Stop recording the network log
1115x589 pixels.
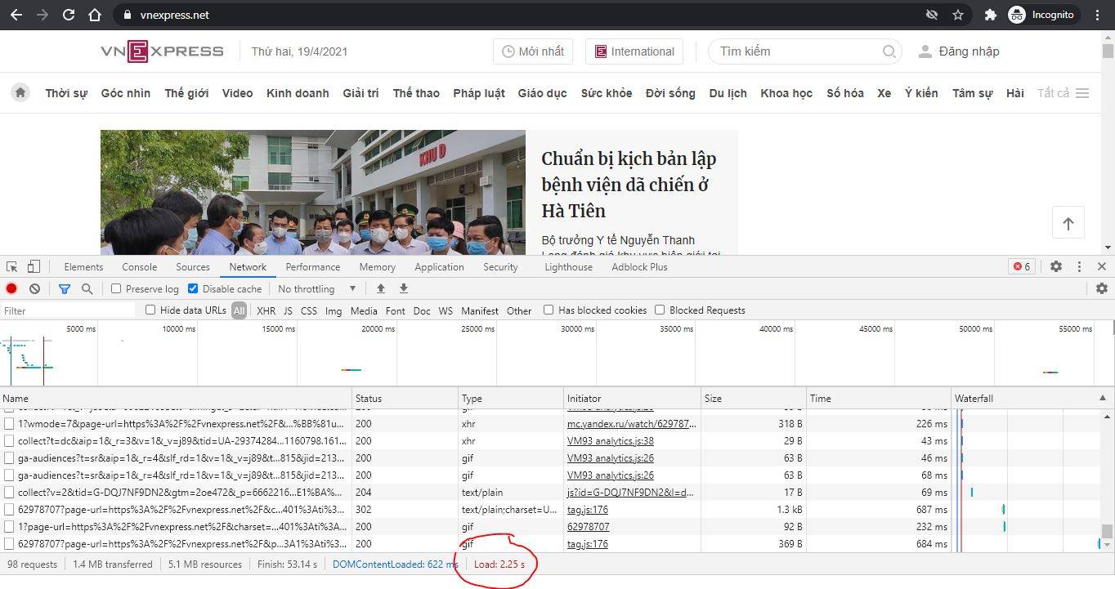pos(11,288)
